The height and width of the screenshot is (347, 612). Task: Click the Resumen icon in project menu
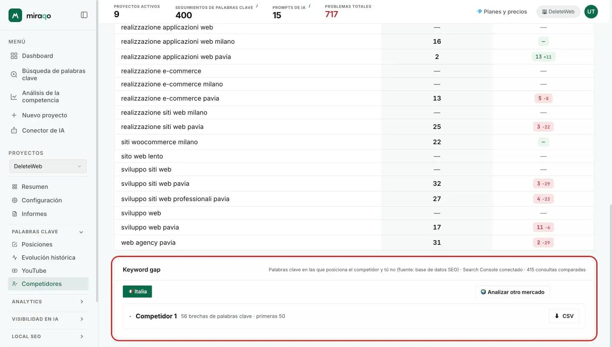[14, 187]
